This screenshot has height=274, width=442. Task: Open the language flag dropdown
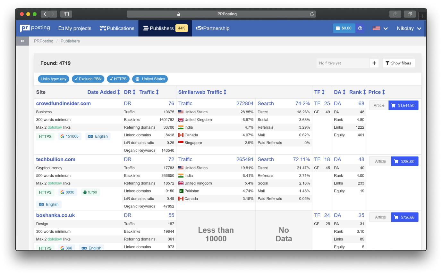380,28
